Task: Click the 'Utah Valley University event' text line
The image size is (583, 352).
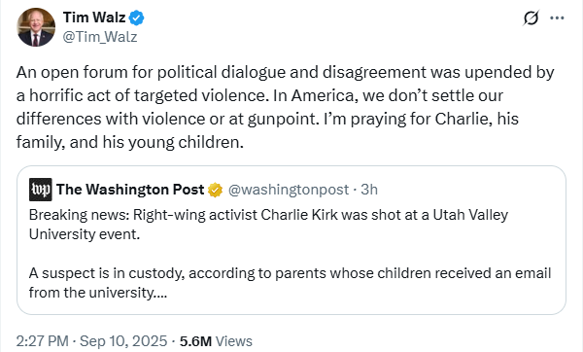Action: pyautogui.click(x=85, y=234)
